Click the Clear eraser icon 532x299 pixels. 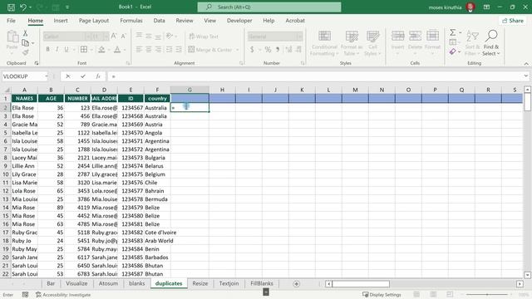pyautogui.click(x=452, y=51)
